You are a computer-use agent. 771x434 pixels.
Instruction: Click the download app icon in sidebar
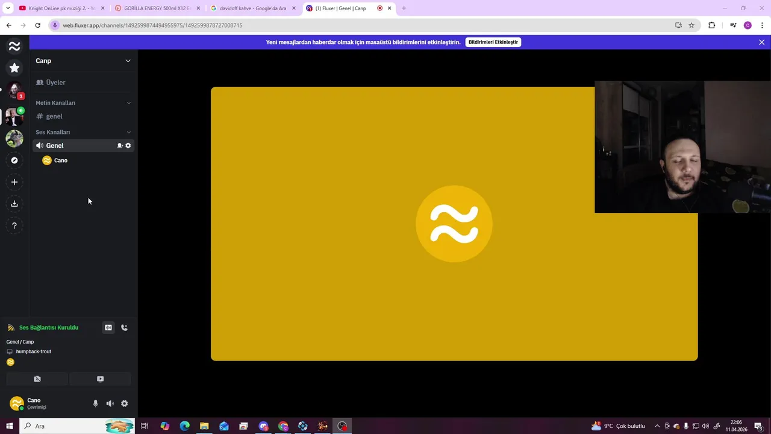14,204
